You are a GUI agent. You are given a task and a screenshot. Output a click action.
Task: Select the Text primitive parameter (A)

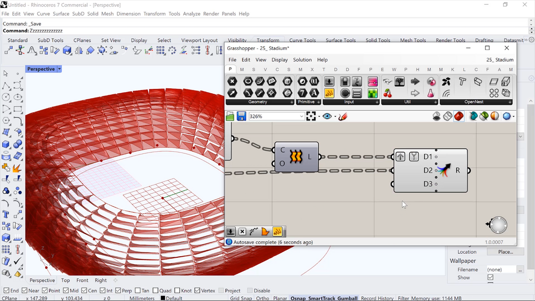[x=314, y=93]
